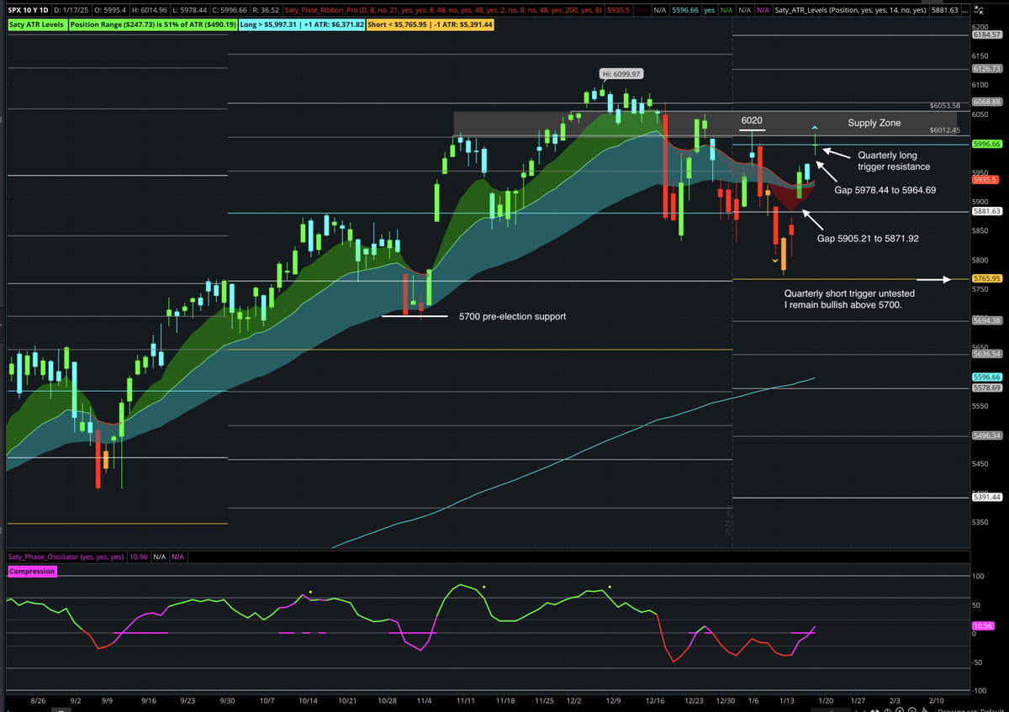
Task: Expand the 10 Y range selector next to SPX
Action: click(x=30, y=9)
